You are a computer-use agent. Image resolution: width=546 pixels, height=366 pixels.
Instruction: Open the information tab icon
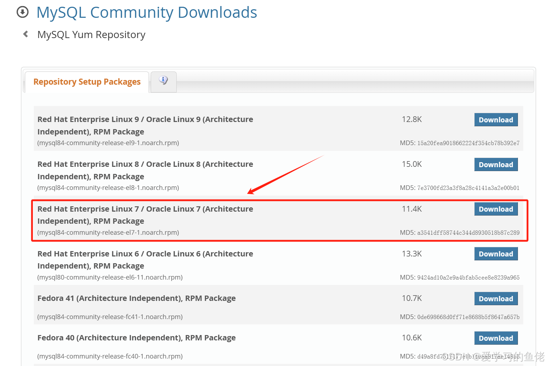tap(164, 80)
